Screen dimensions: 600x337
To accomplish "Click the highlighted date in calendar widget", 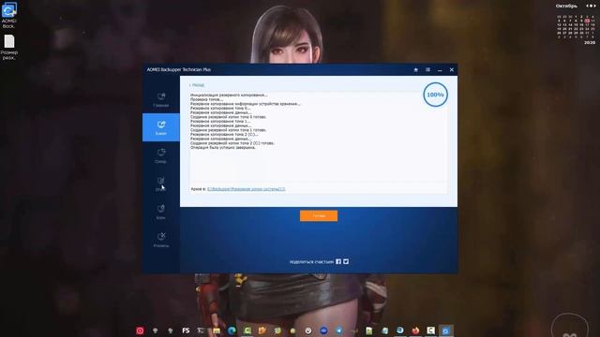I will (587, 21).
